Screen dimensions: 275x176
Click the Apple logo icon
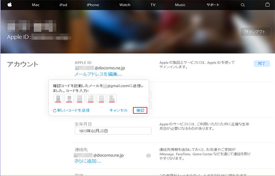(x=10, y=5)
